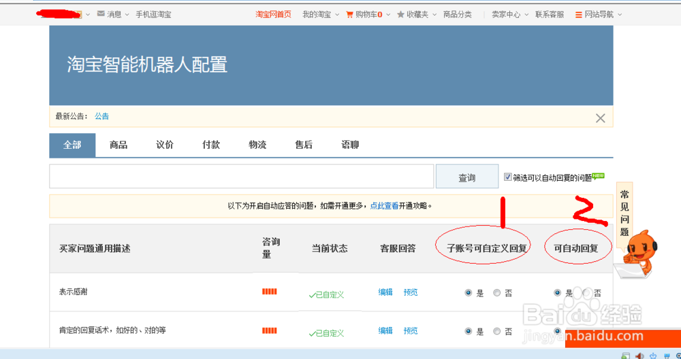Select 是 for 可自动回复 in 表示感谢 row
Image resolution: width=681 pixels, height=359 pixels.
click(x=557, y=292)
